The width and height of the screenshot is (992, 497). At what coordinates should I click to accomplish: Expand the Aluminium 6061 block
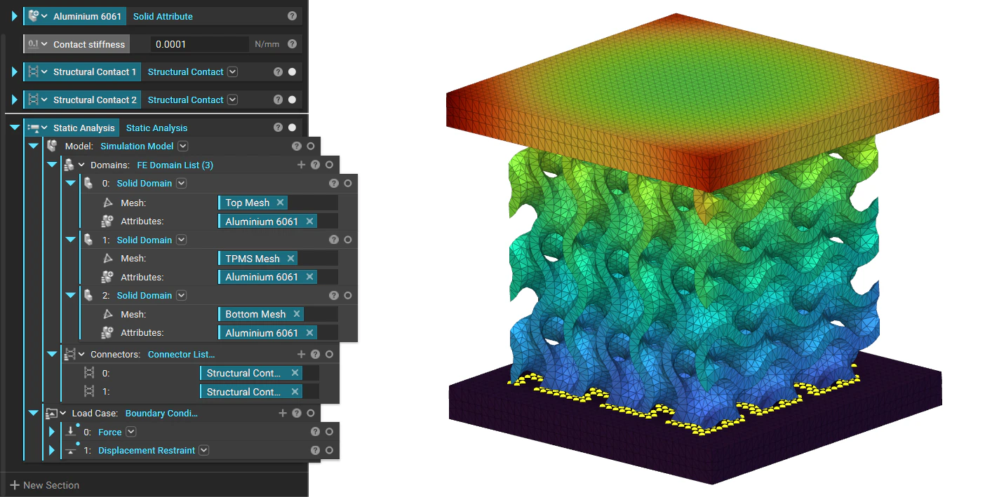15,16
